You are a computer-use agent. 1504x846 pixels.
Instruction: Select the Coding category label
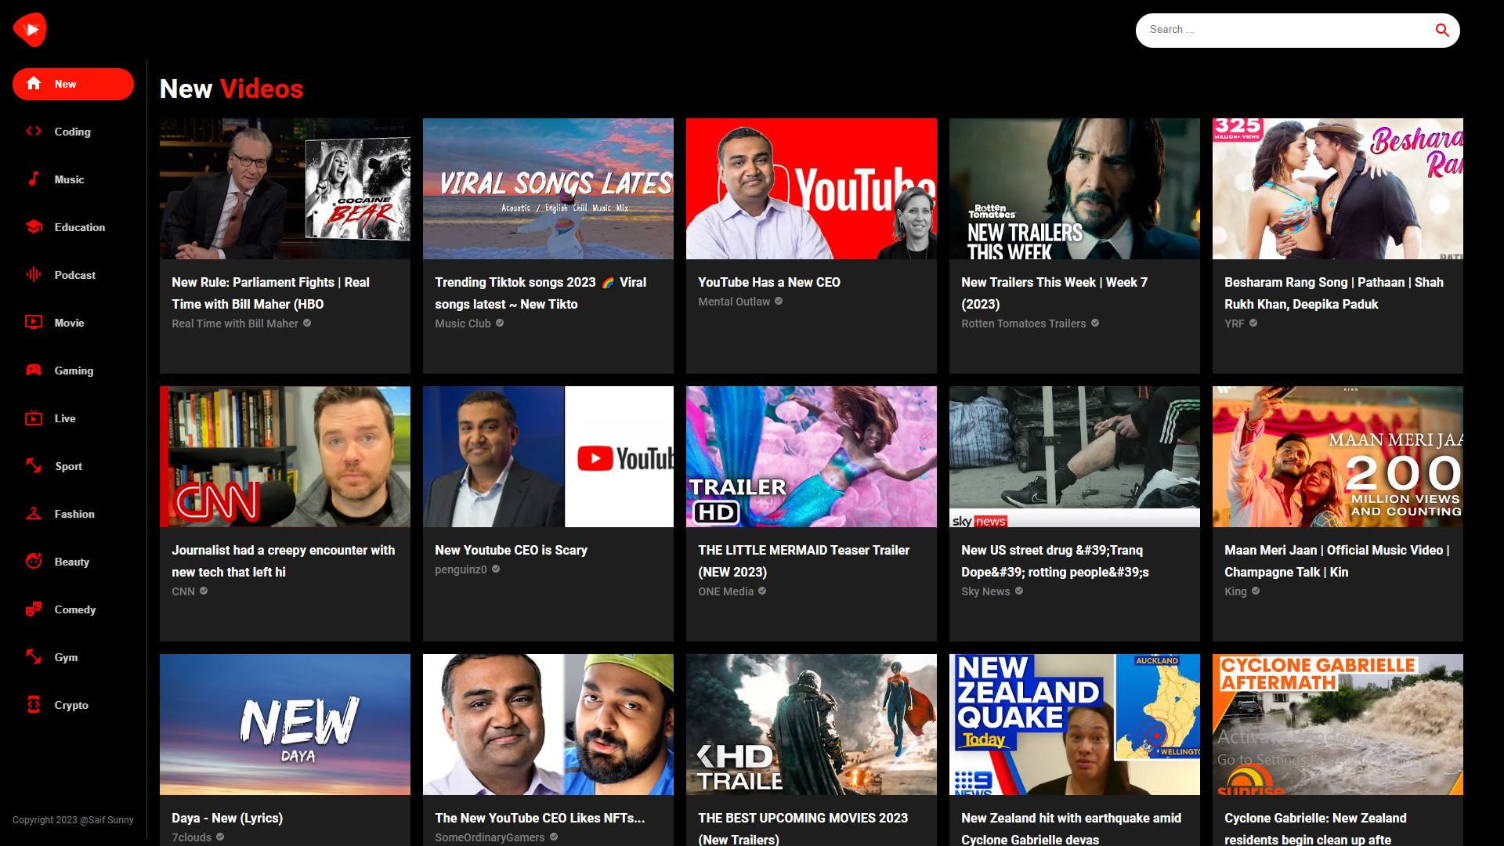pos(72,132)
